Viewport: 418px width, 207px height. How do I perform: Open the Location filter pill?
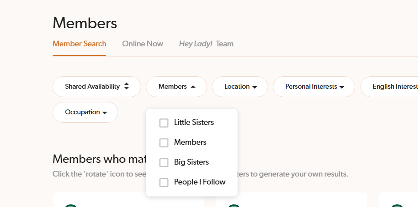pyautogui.click(x=240, y=87)
